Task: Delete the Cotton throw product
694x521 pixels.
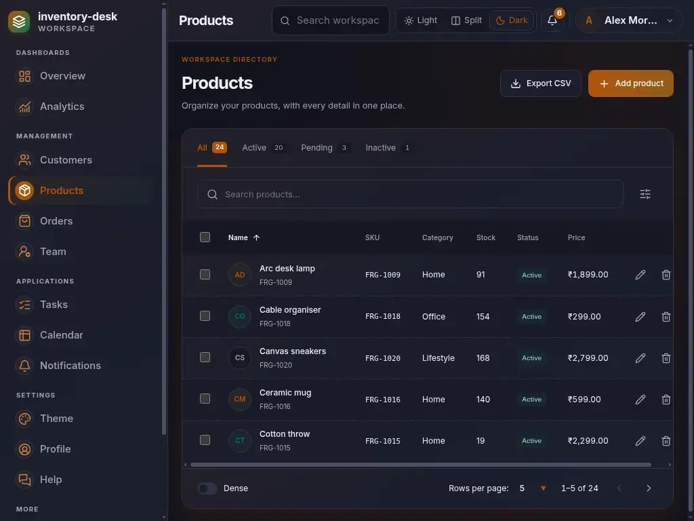Action: click(x=666, y=441)
